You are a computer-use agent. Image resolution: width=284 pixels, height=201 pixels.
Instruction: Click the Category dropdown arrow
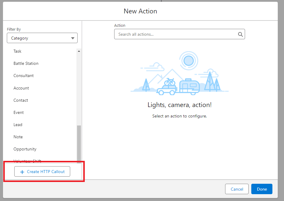pyautogui.click(x=73, y=38)
